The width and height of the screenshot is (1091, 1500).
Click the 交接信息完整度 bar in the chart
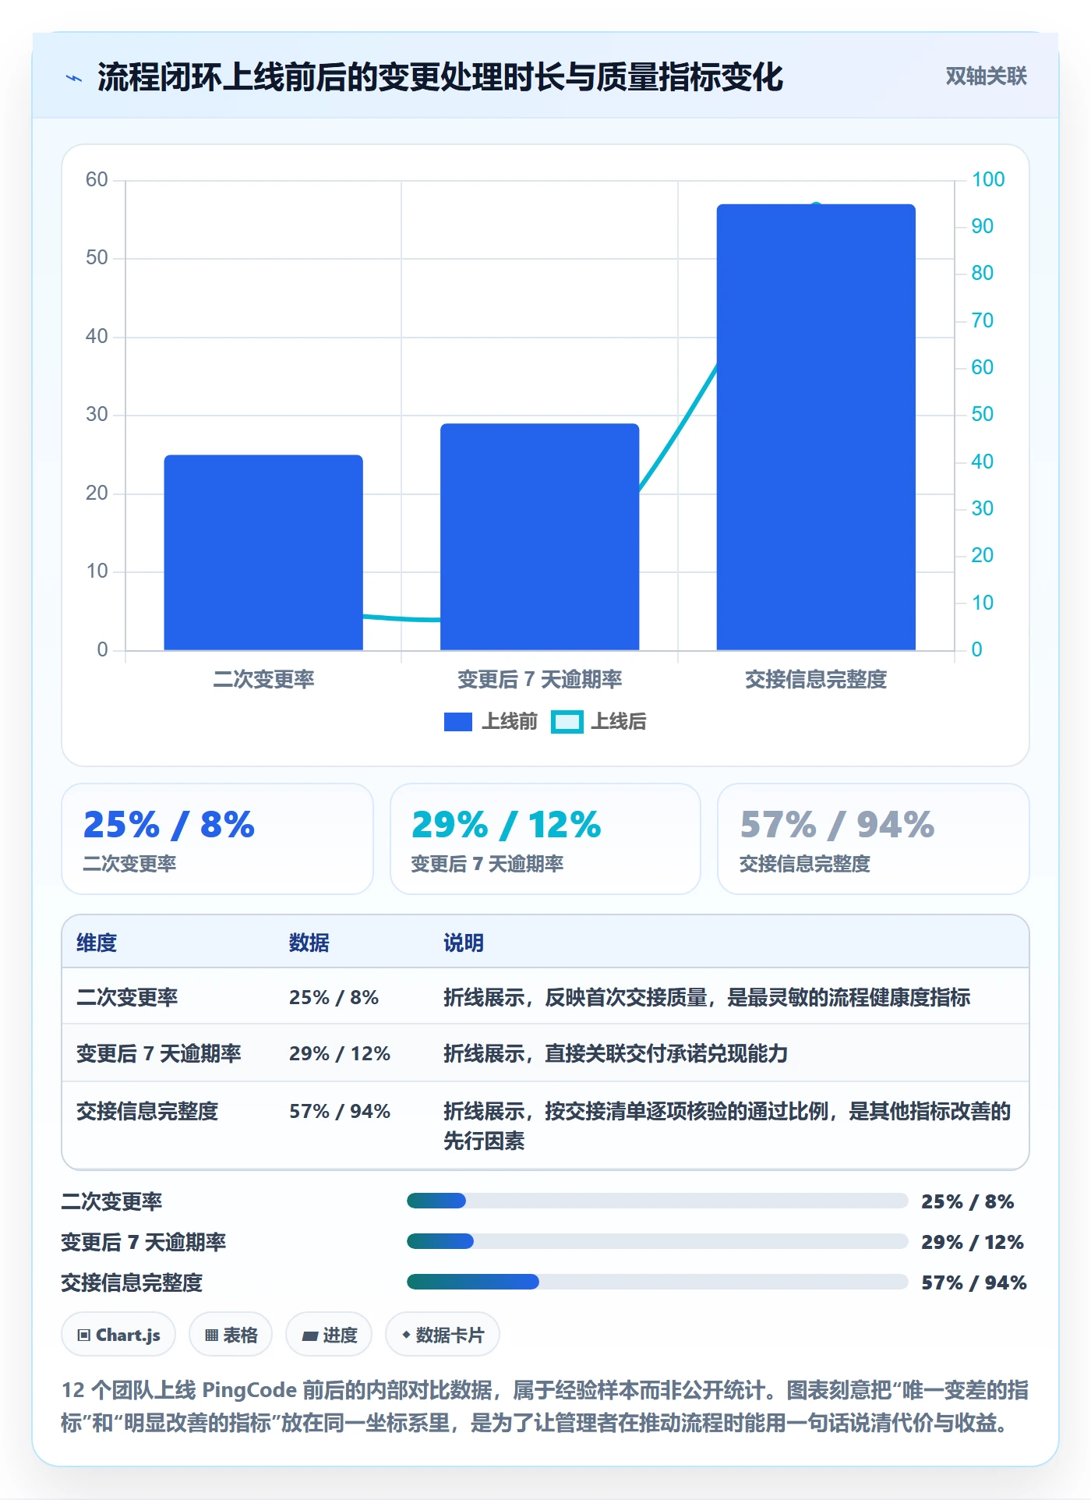pos(816,427)
